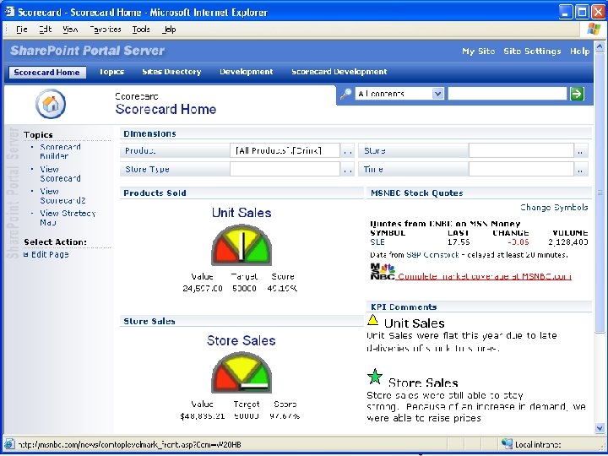Switch to the Development tab
The width and height of the screenshot is (608, 456).
247,72
